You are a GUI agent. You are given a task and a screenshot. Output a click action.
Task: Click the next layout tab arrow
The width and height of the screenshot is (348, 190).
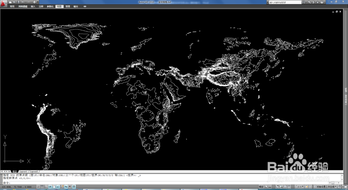click(x=7, y=171)
